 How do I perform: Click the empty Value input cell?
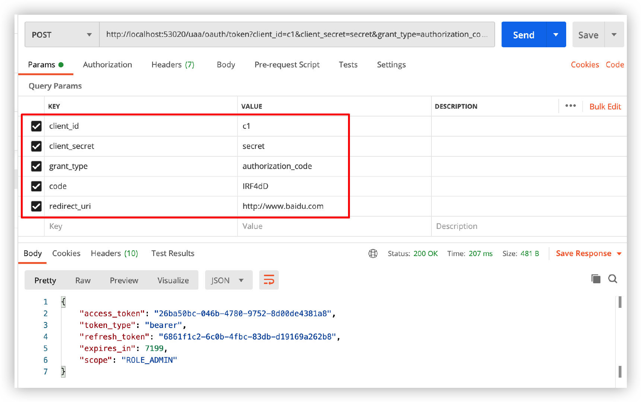[x=334, y=226]
